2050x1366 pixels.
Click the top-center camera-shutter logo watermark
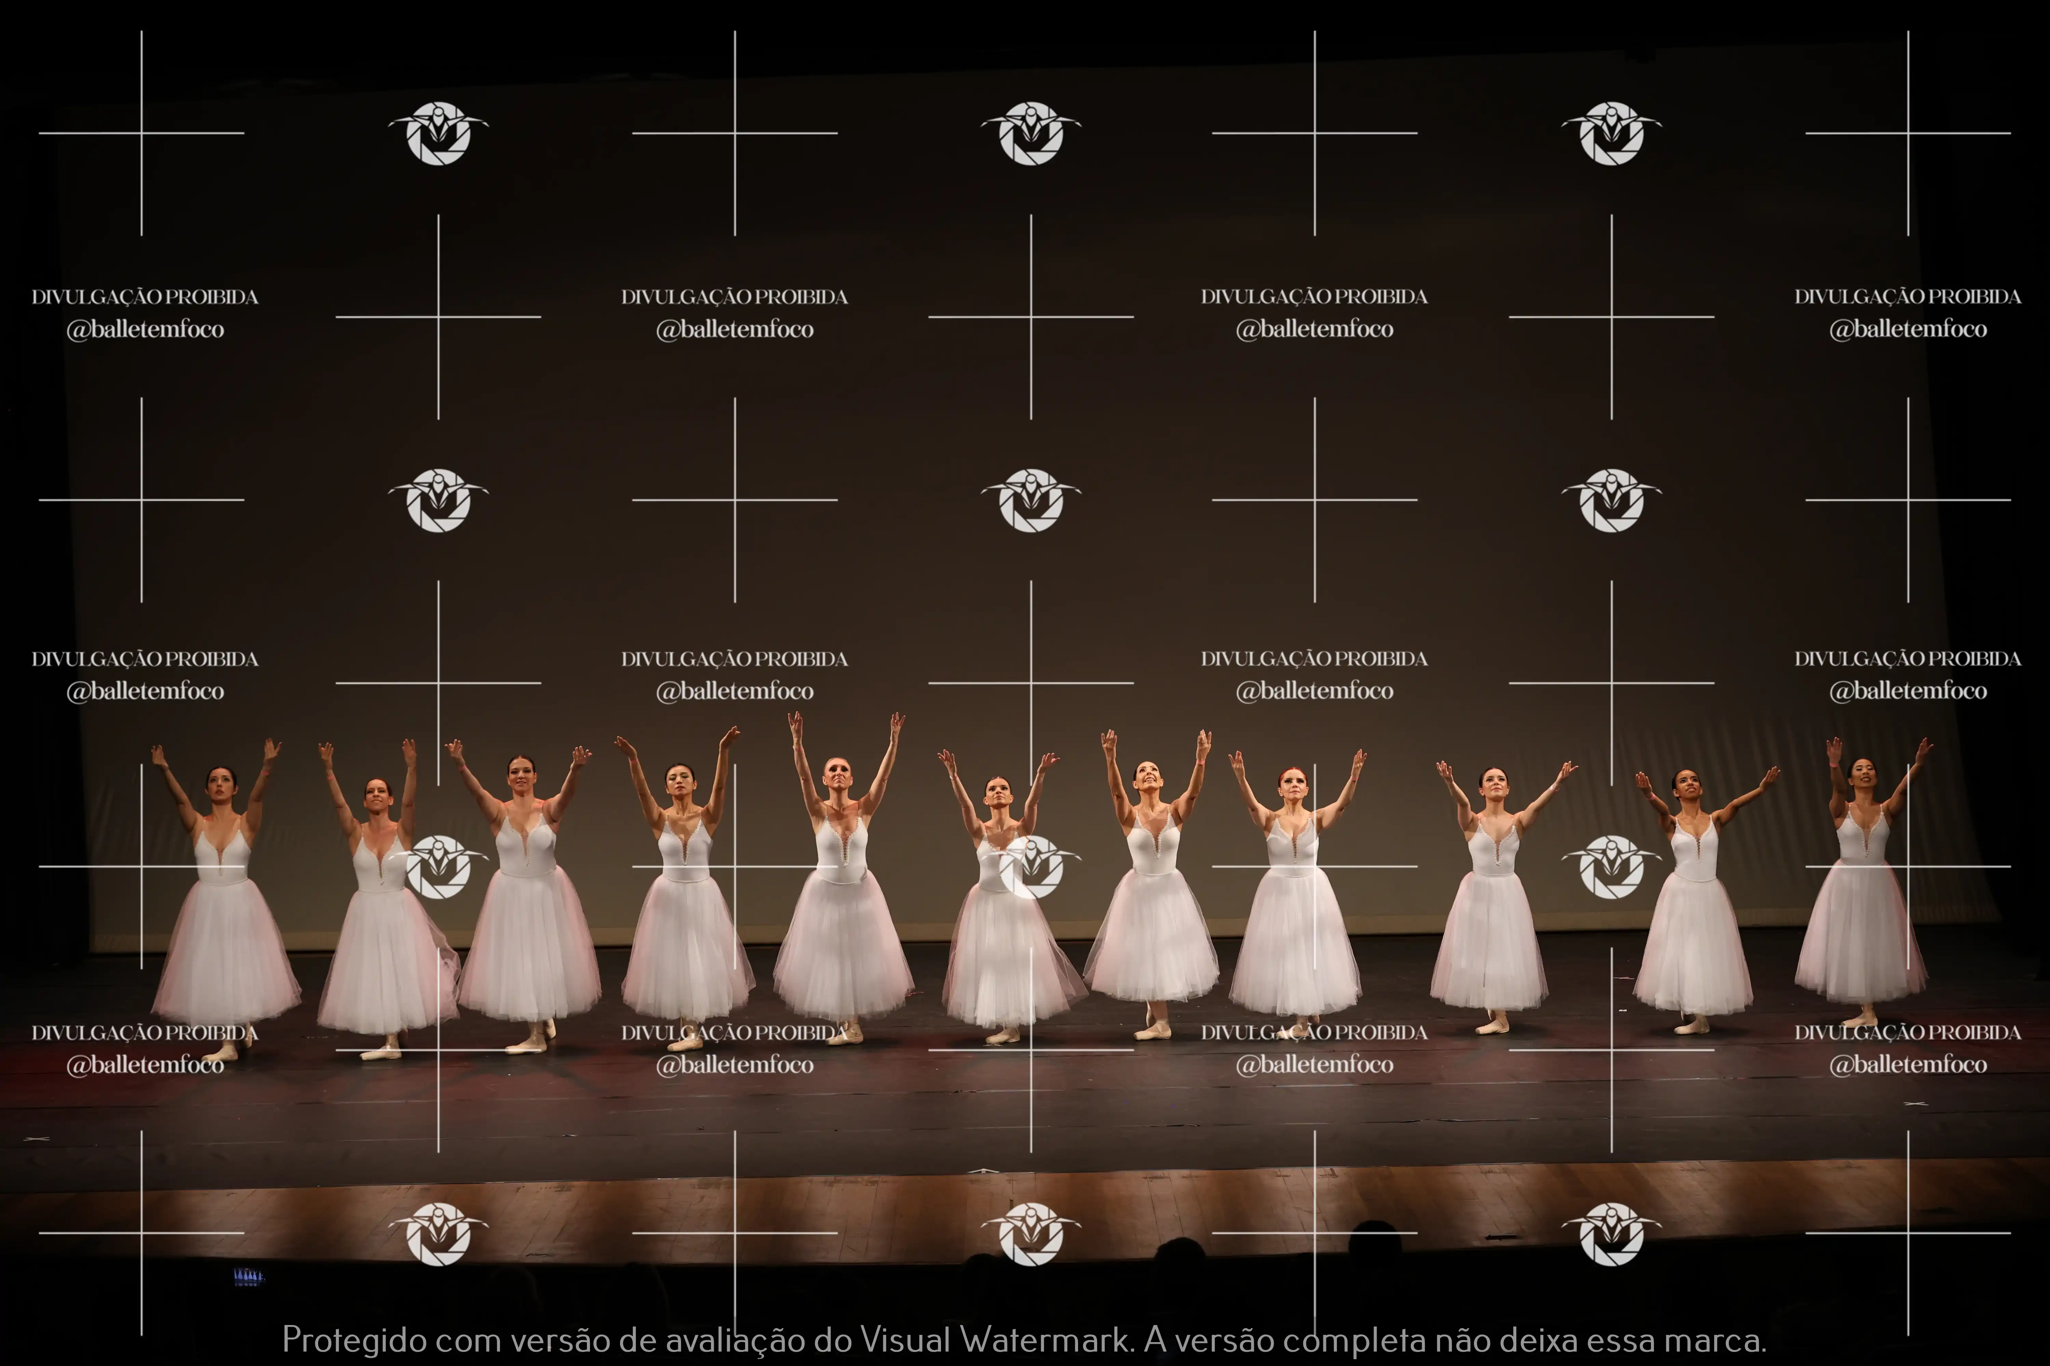pyautogui.click(x=1031, y=133)
